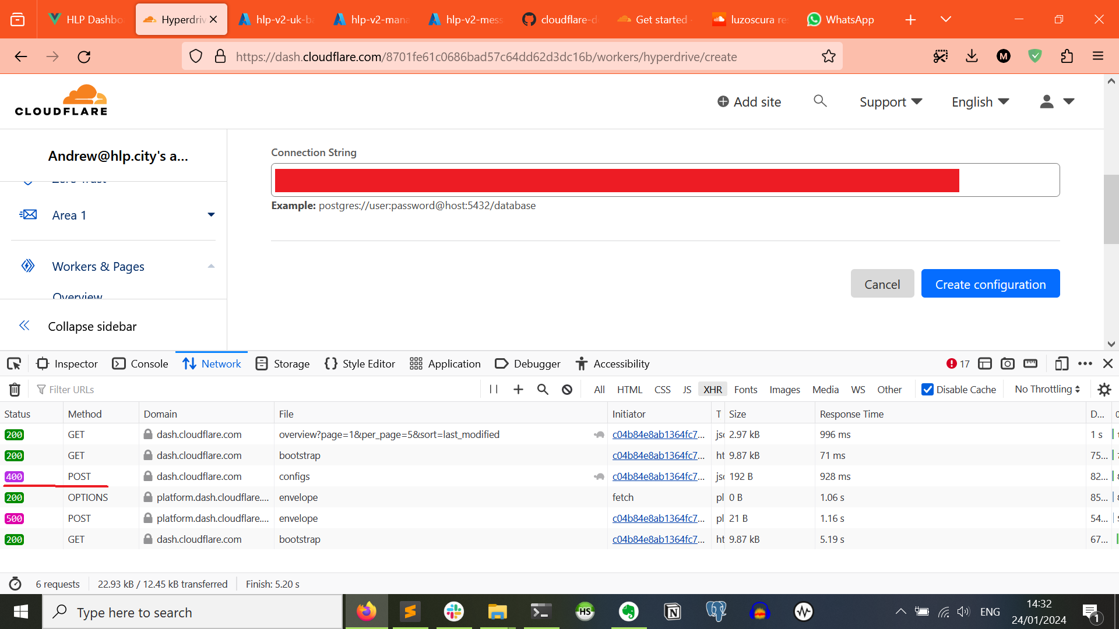Open network settings gear icon

[x=1104, y=390]
